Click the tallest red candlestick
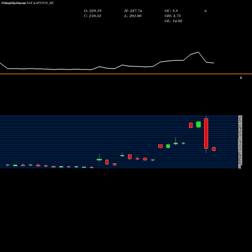 click(x=206, y=134)
